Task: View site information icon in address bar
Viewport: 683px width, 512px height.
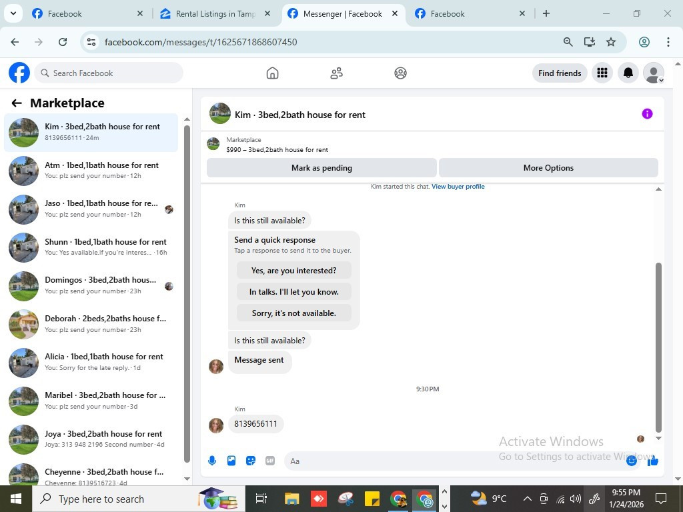Action: 91,42
